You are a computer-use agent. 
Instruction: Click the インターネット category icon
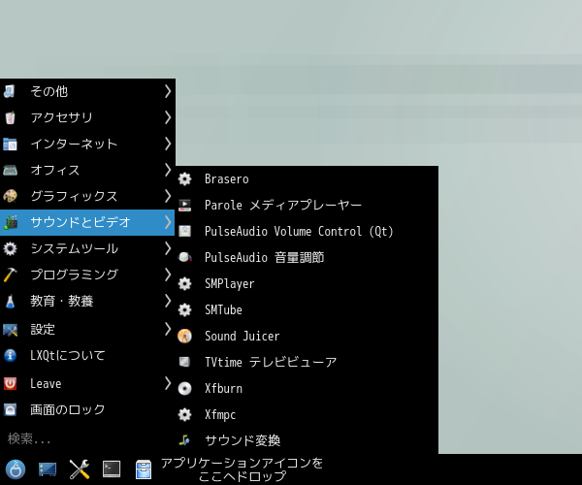tap(10, 144)
